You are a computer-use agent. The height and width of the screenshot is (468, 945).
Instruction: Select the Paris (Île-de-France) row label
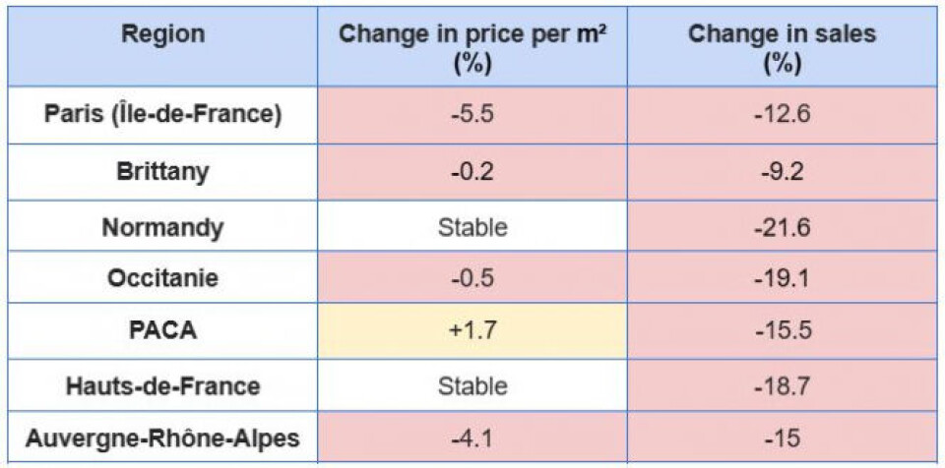click(x=162, y=114)
